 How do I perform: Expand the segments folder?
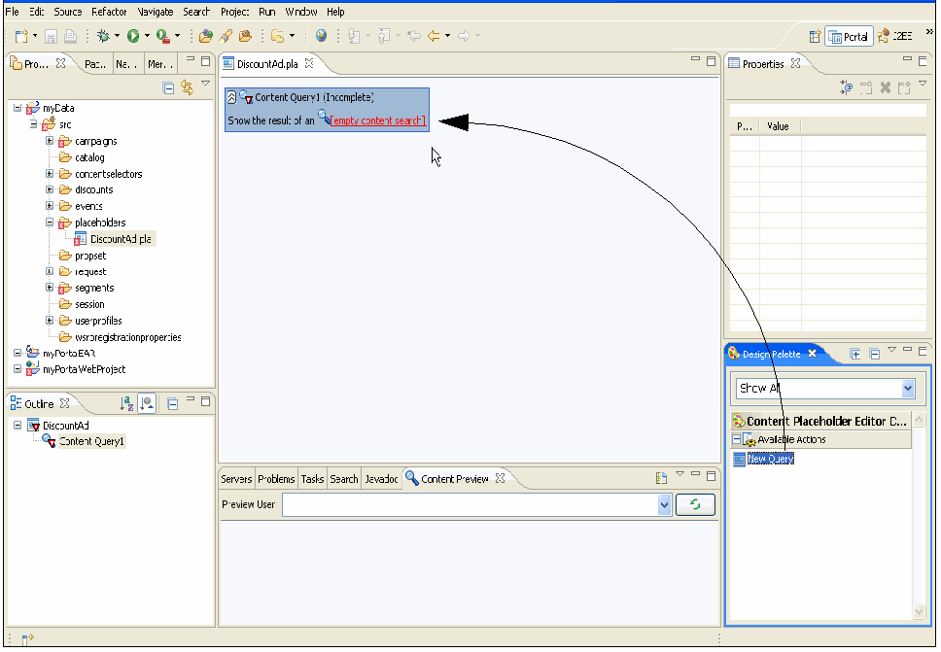50,288
